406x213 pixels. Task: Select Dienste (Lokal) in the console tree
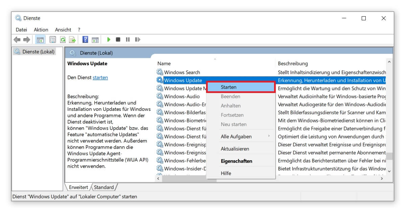point(35,52)
